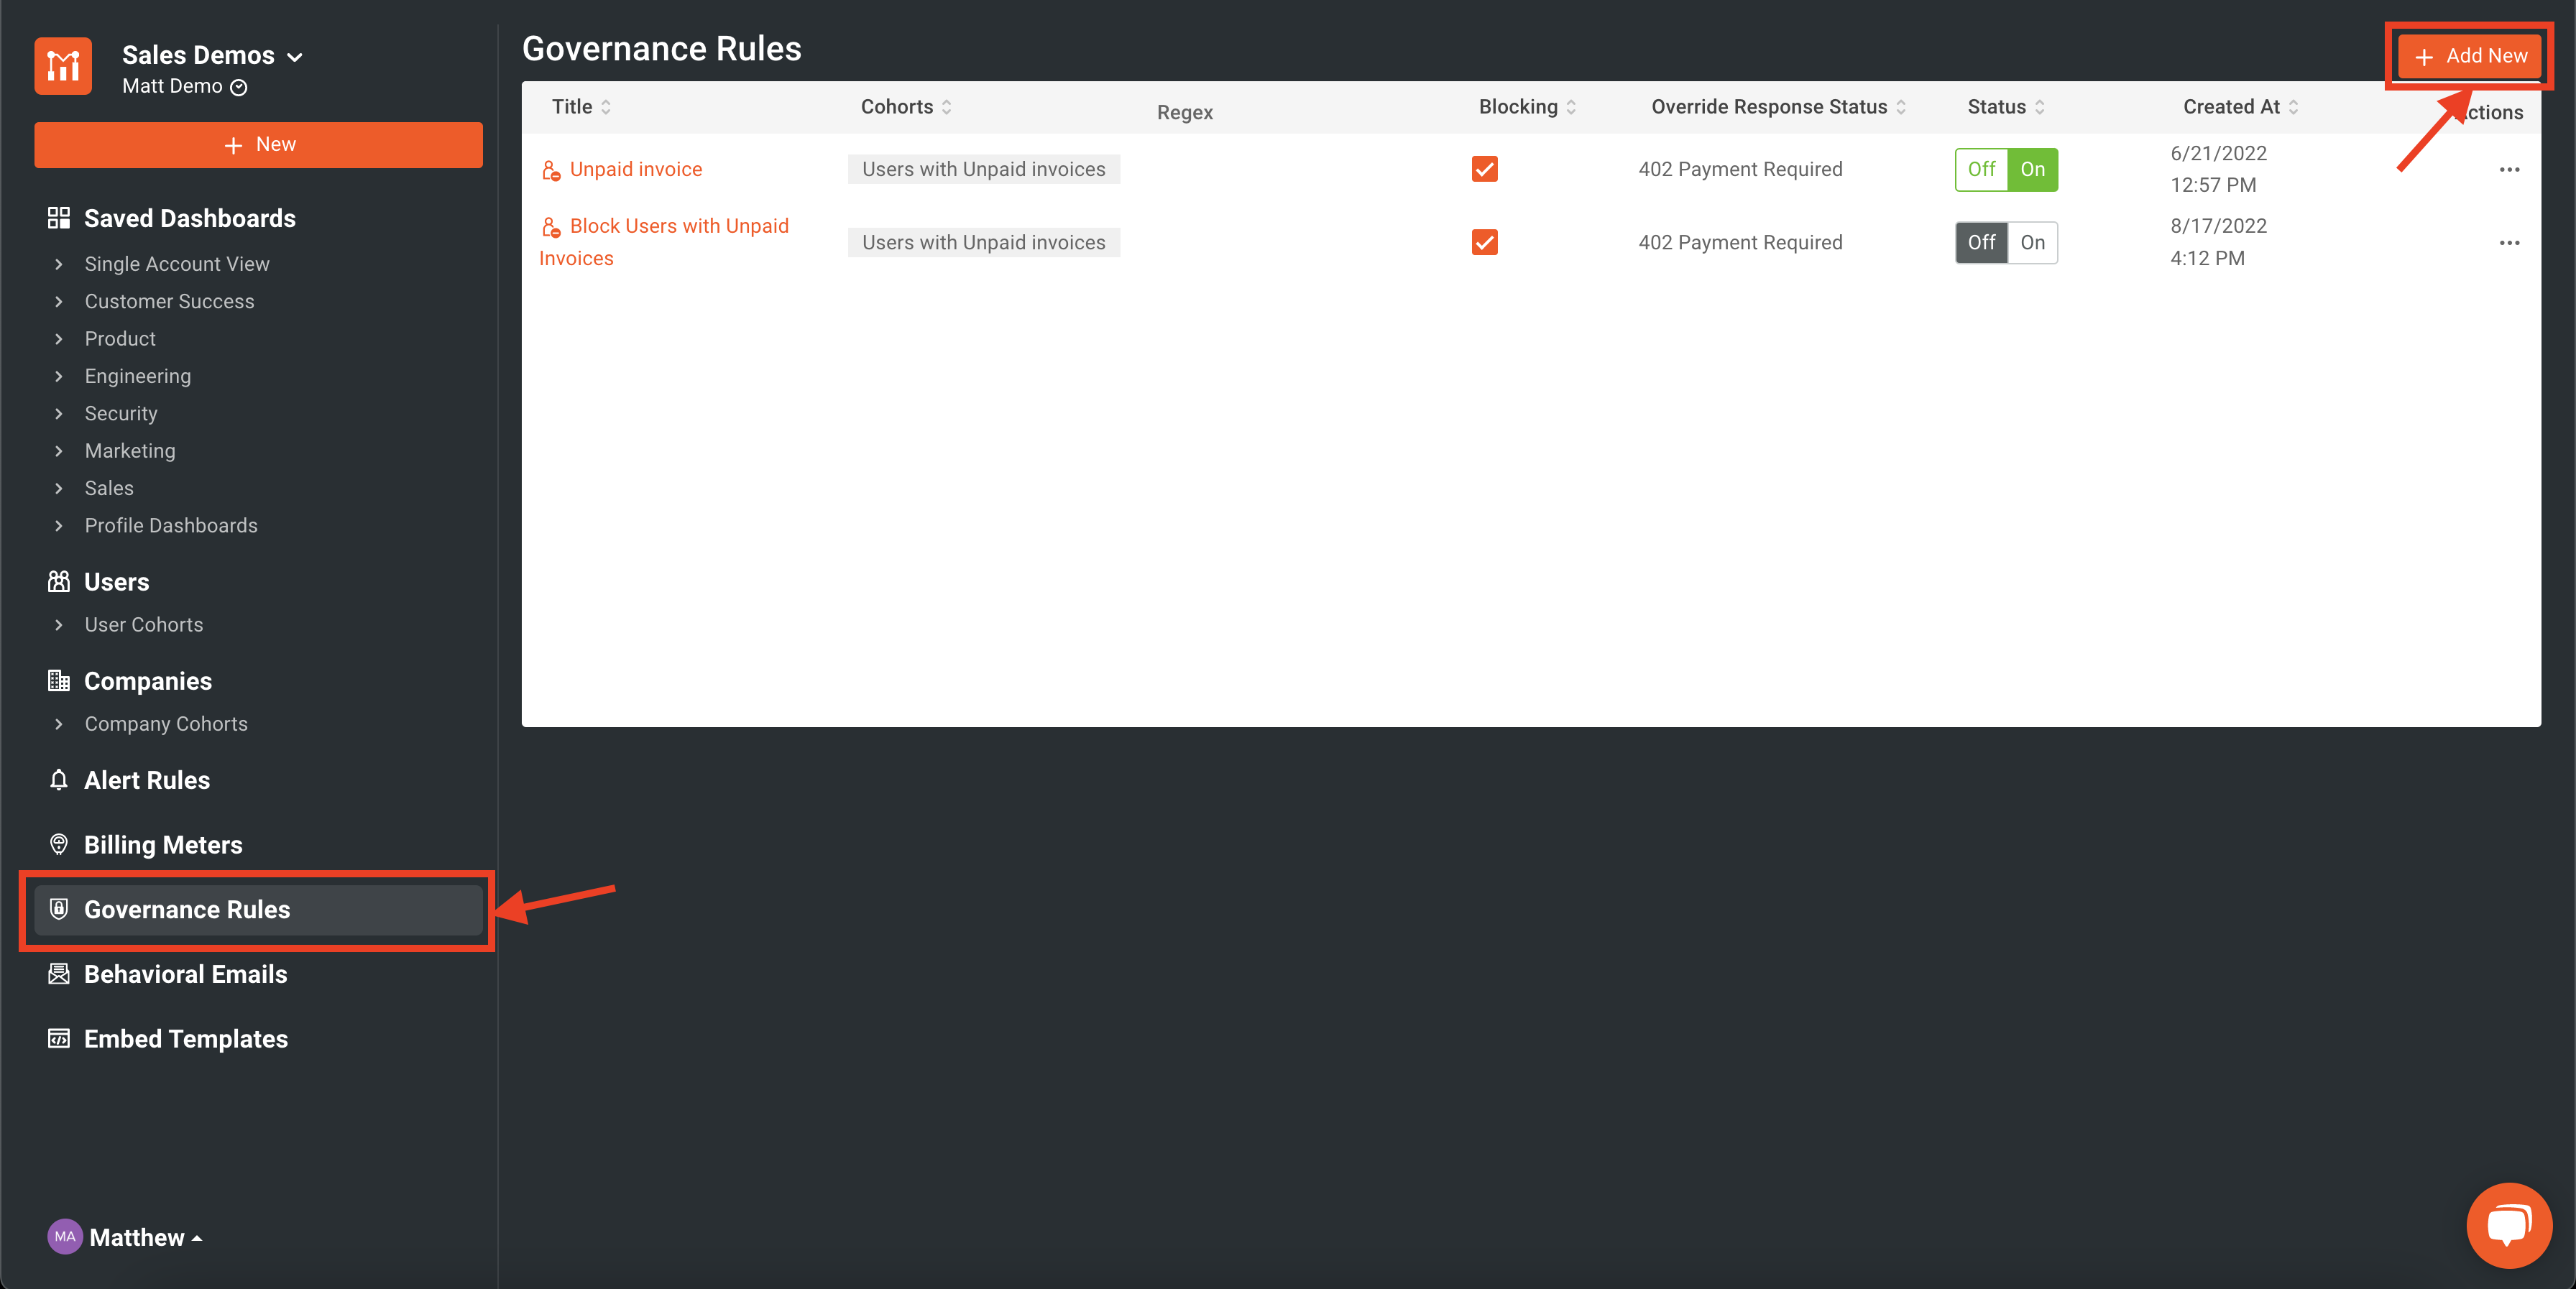Click the Block Users rule user icon

(551, 228)
